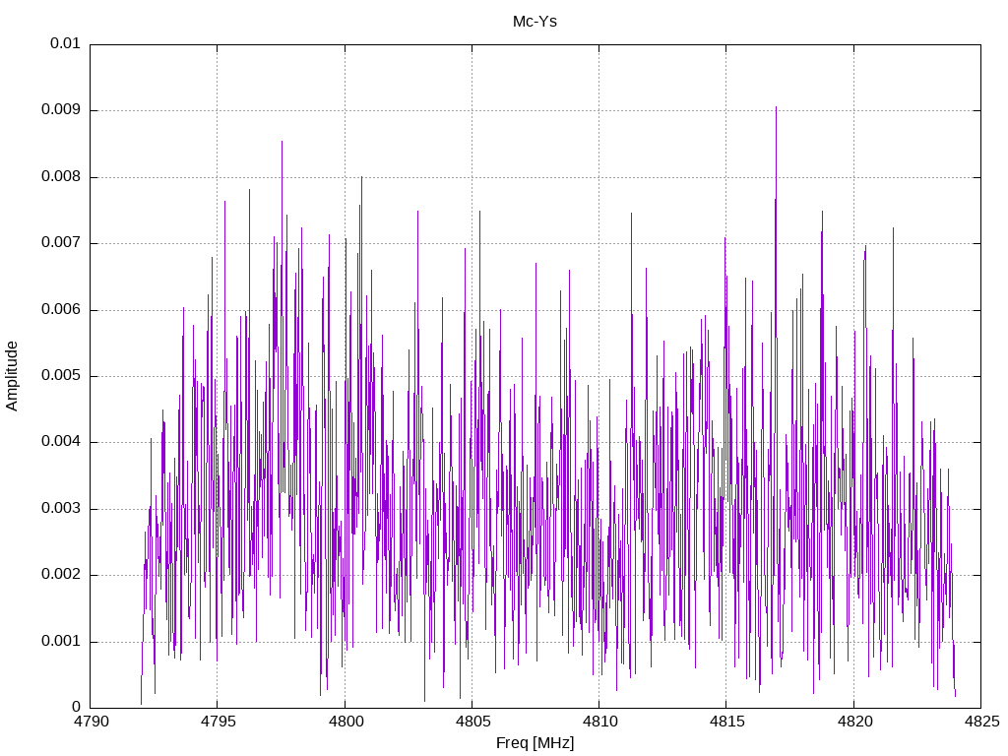
Task: Click the tallest spectrum peak near 4817 MHz
Action: [776, 108]
